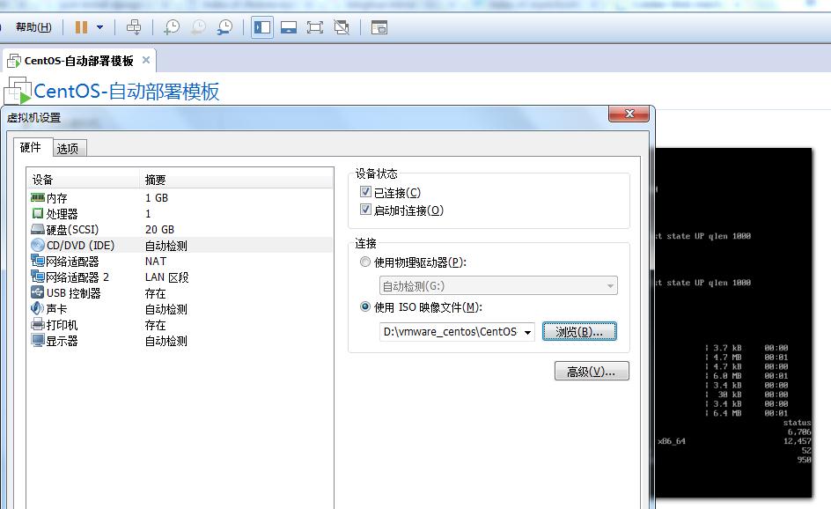The width and height of the screenshot is (831, 509).
Task: Select the 内存 device icon
Action: click(38, 197)
